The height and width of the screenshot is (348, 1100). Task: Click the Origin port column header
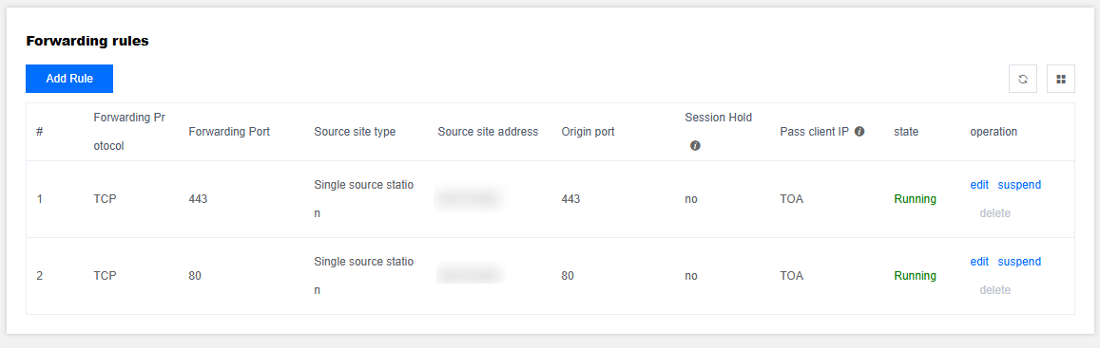click(588, 132)
